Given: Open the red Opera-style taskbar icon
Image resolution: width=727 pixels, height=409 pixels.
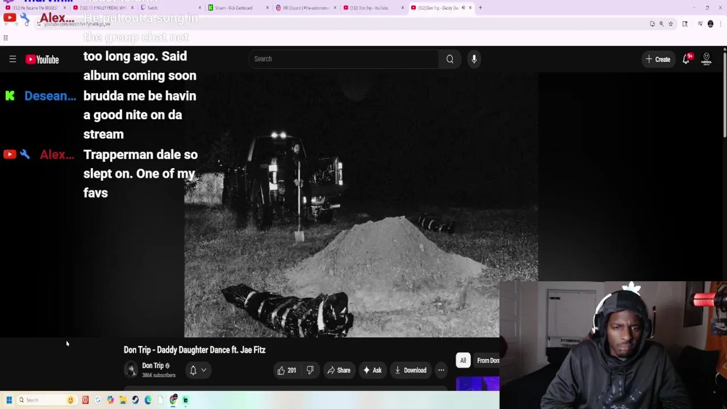Looking at the screenshot, I should pos(85,400).
